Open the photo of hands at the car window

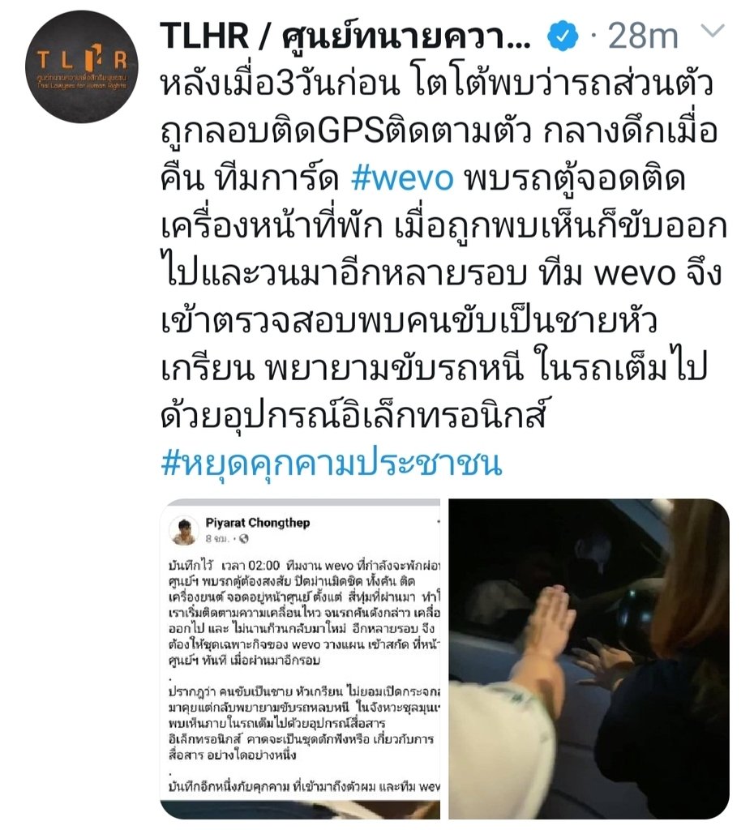coord(589,658)
